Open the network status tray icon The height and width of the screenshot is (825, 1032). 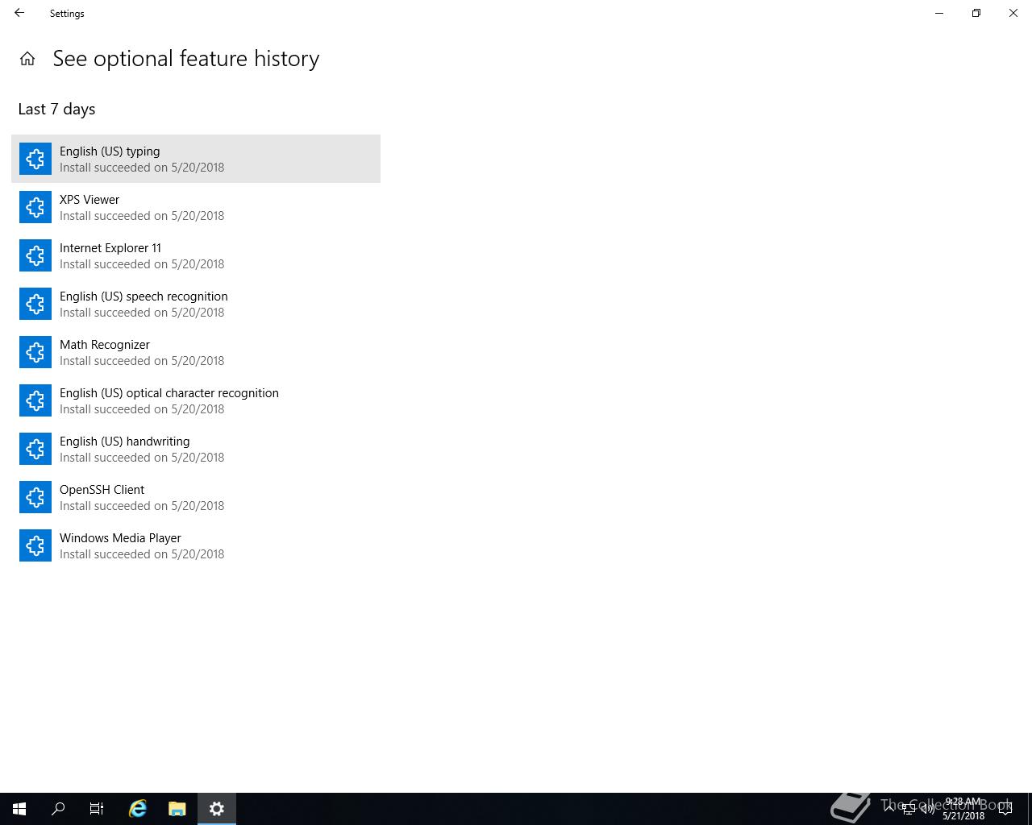coord(909,809)
